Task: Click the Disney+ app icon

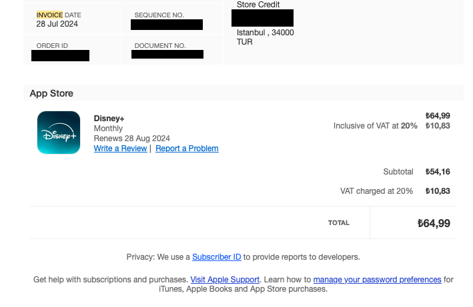Action: pyautogui.click(x=59, y=133)
